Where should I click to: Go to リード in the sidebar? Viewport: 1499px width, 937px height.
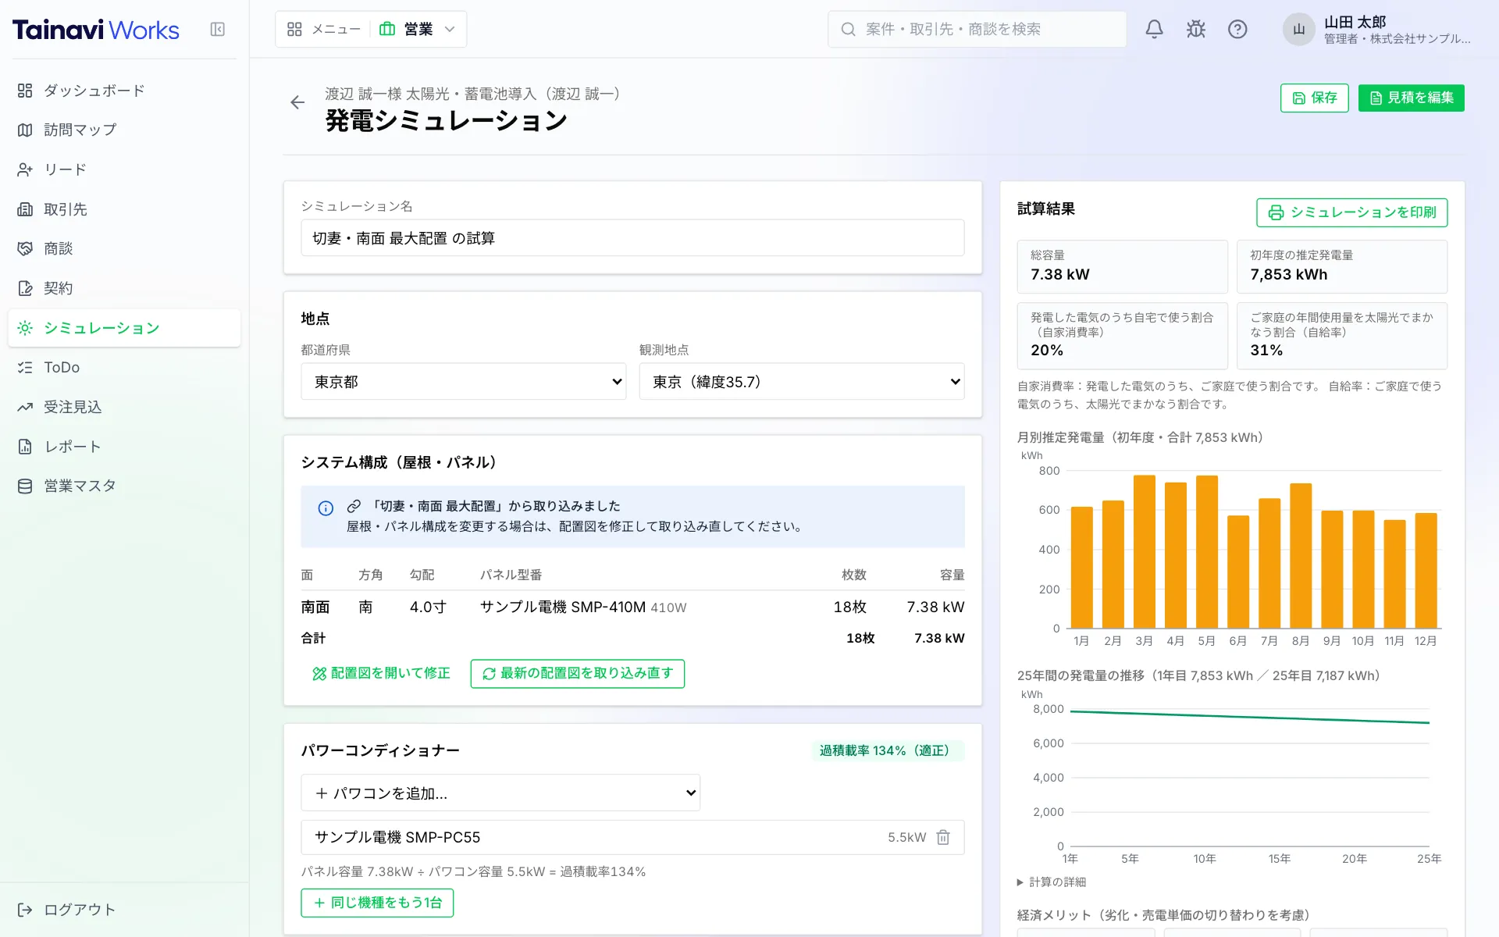124,169
